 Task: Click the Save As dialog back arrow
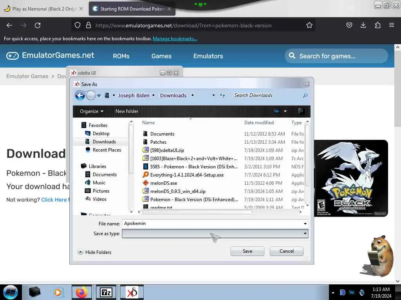(80, 96)
